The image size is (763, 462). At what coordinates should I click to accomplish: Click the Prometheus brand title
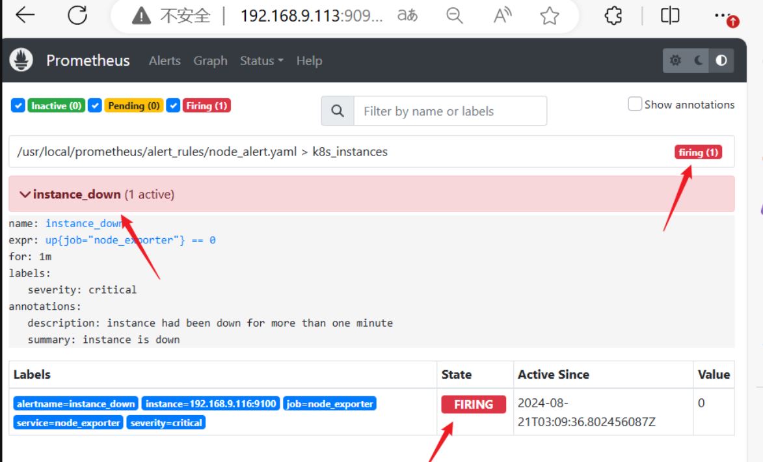[88, 61]
